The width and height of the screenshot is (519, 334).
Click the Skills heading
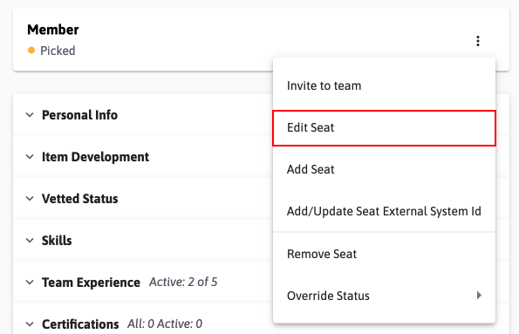[x=57, y=241]
